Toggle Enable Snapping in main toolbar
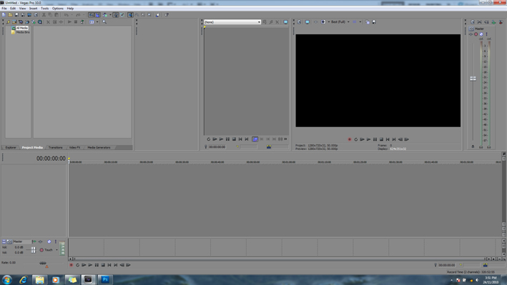This screenshot has width=507, height=285. coord(92,15)
